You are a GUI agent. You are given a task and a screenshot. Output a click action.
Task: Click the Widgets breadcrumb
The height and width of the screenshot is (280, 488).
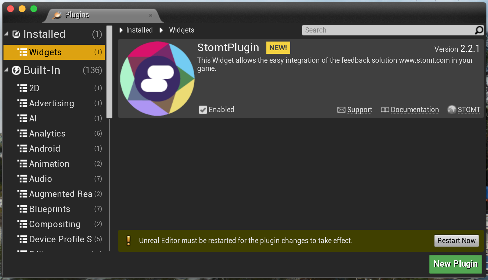[x=181, y=30]
